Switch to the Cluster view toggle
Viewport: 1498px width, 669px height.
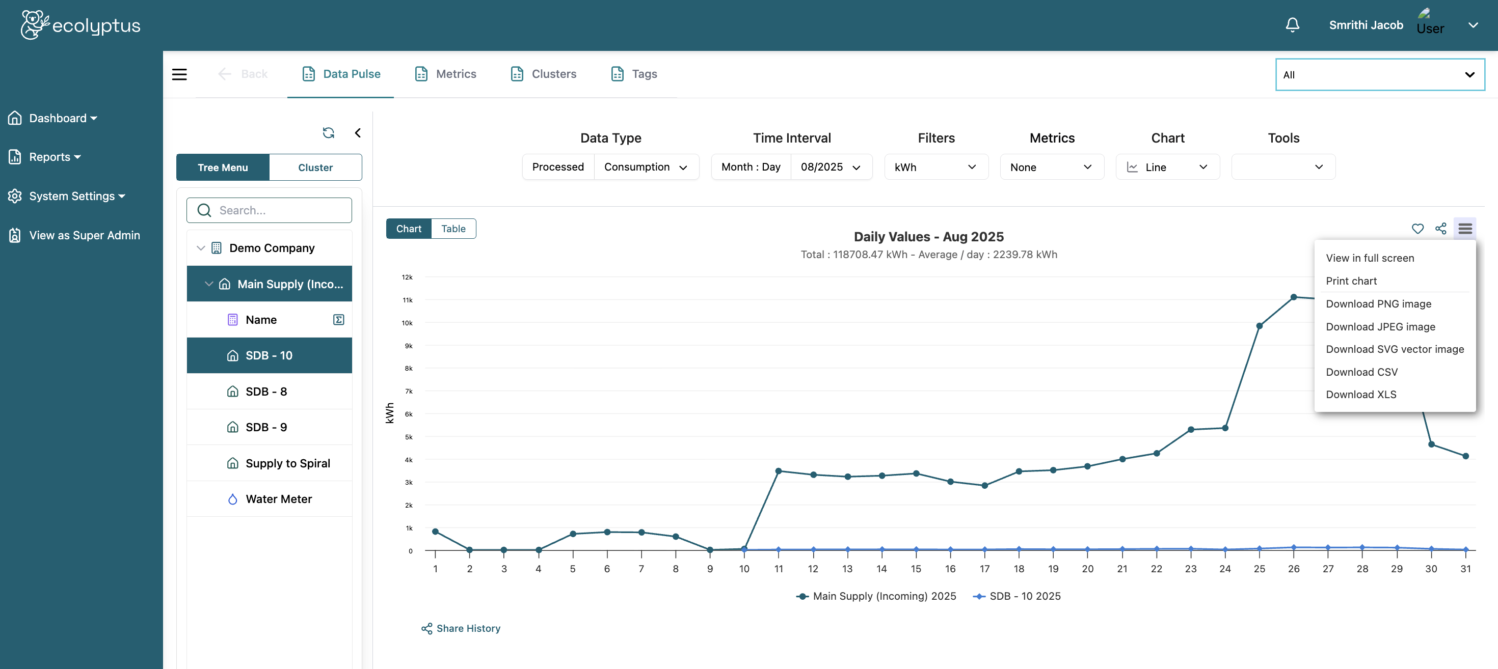(315, 168)
